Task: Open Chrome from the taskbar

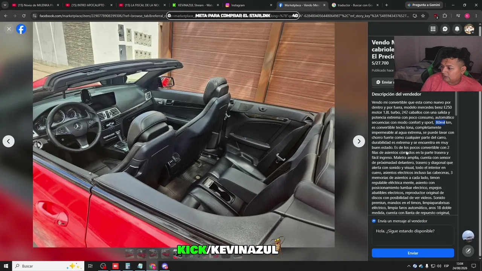Action: (153, 266)
